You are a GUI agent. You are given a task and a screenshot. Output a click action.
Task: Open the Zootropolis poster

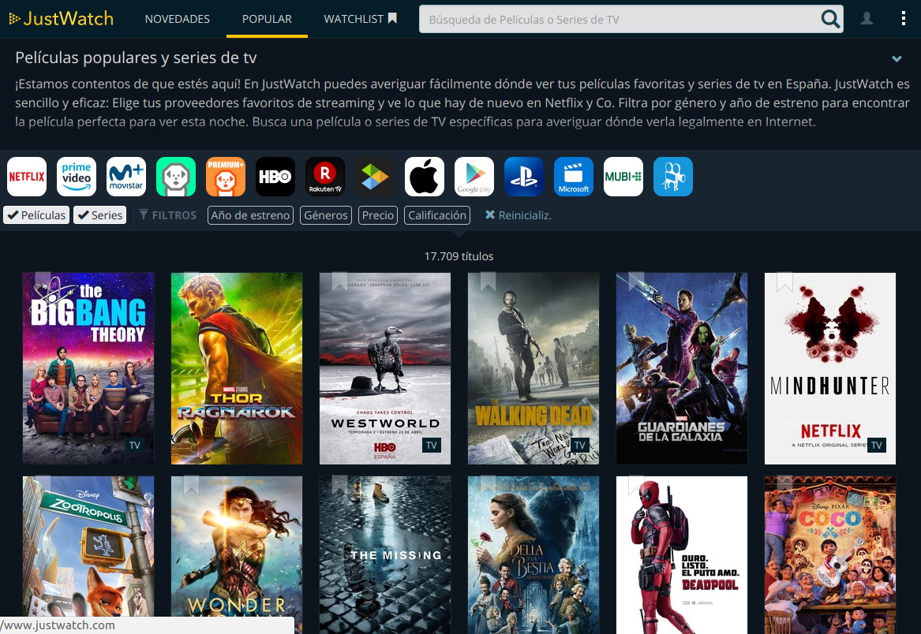coord(88,555)
